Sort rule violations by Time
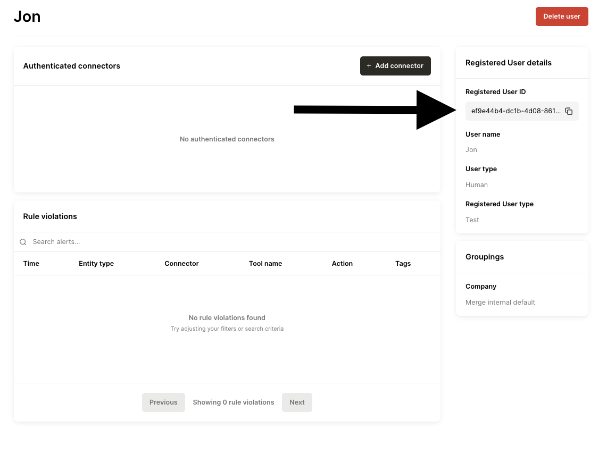The image size is (607, 462). click(x=31, y=263)
